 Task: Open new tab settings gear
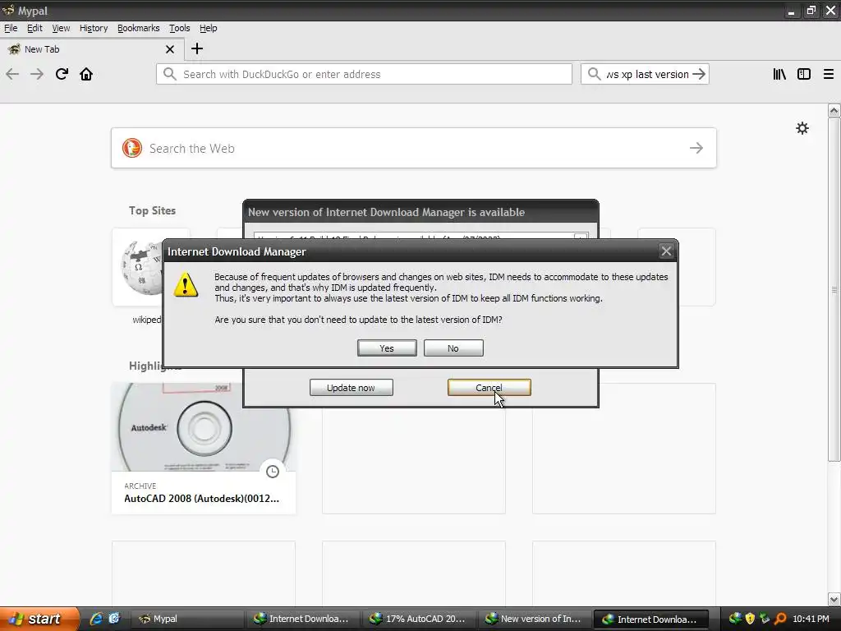(x=802, y=128)
